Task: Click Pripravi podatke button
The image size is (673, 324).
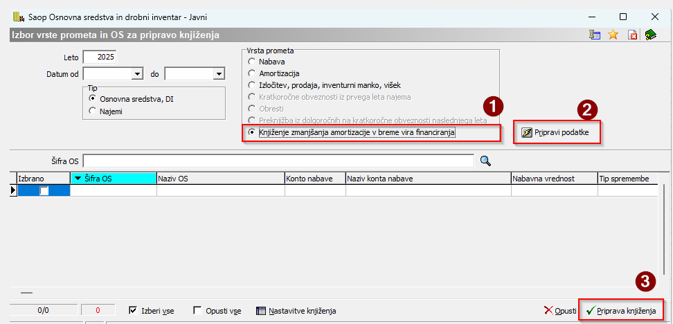Action: (557, 133)
